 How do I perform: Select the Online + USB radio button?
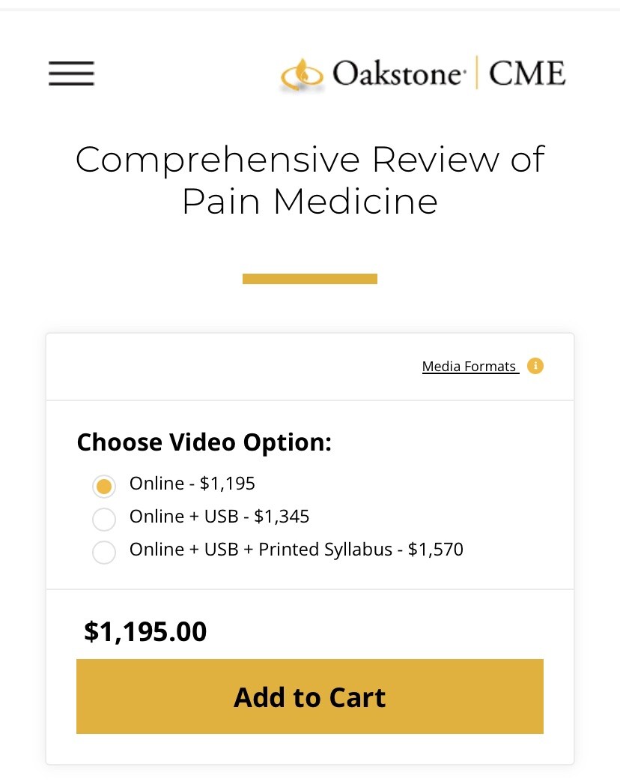pos(104,519)
